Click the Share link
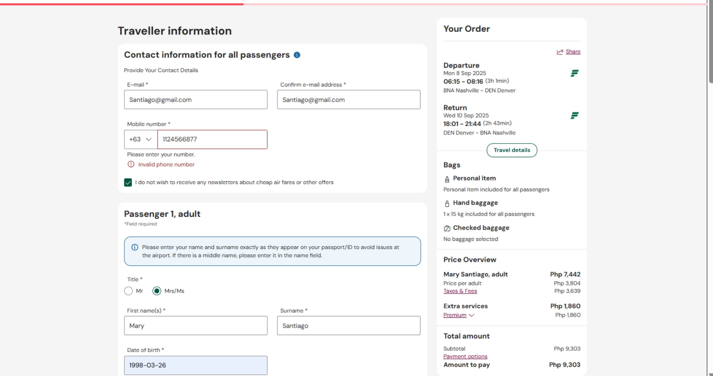This screenshot has width=713, height=376. pos(573,52)
